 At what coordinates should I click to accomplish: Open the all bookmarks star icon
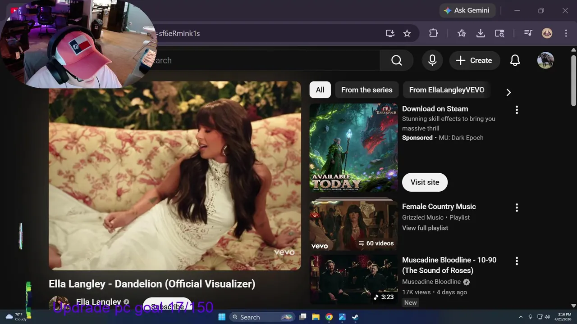[x=462, y=33]
